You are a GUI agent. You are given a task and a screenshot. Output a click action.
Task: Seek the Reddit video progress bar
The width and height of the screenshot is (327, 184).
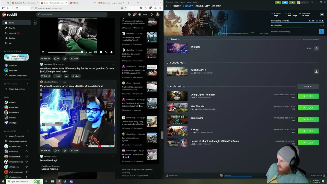click(65, 52)
